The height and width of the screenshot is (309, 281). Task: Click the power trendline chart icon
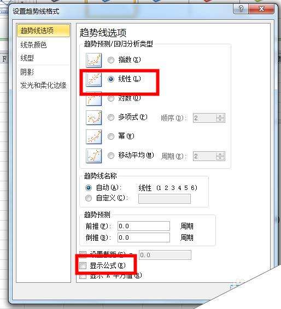(93, 136)
